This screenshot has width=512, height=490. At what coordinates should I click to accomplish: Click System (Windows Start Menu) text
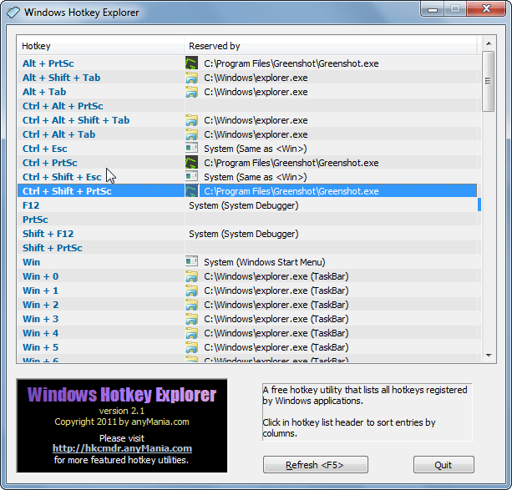(x=265, y=262)
